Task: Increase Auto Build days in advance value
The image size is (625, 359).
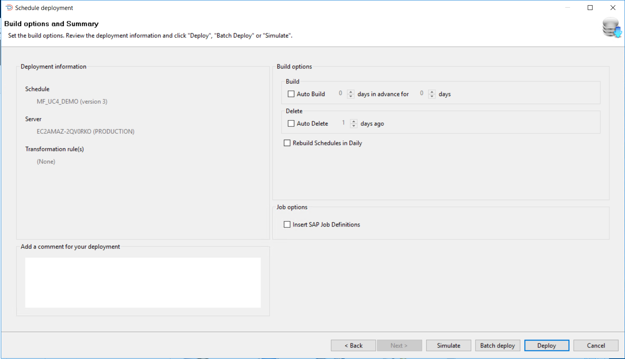Action: [x=351, y=92]
